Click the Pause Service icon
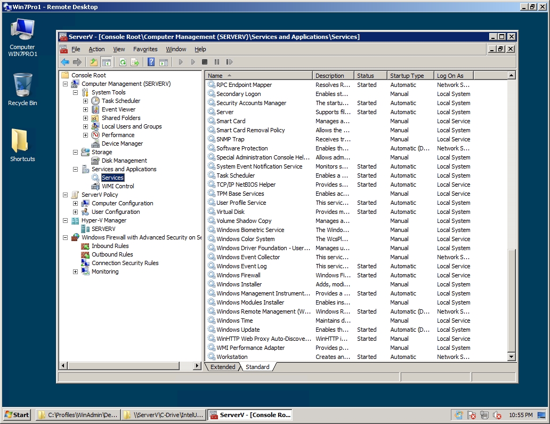The width and height of the screenshot is (550, 424). pos(217,62)
